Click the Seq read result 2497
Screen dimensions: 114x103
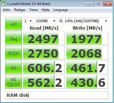point(44,38)
